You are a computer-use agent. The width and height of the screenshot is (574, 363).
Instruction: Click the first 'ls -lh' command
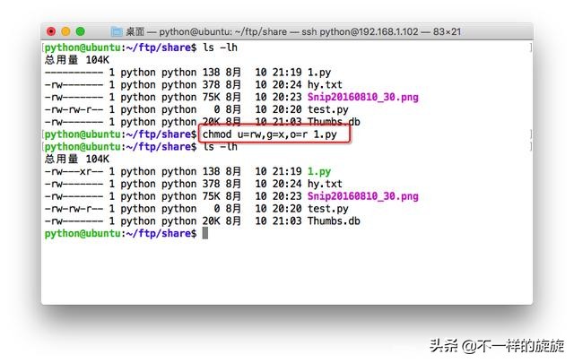pyautogui.click(x=220, y=48)
